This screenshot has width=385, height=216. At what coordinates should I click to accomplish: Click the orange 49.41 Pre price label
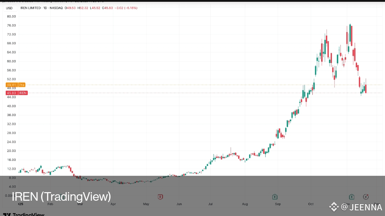pyautogui.click(x=15, y=85)
